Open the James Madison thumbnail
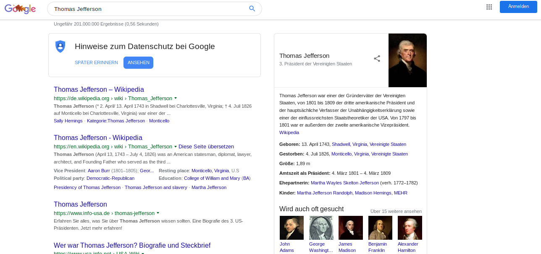This screenshot has height=254, width=541. tap(351, 228)
